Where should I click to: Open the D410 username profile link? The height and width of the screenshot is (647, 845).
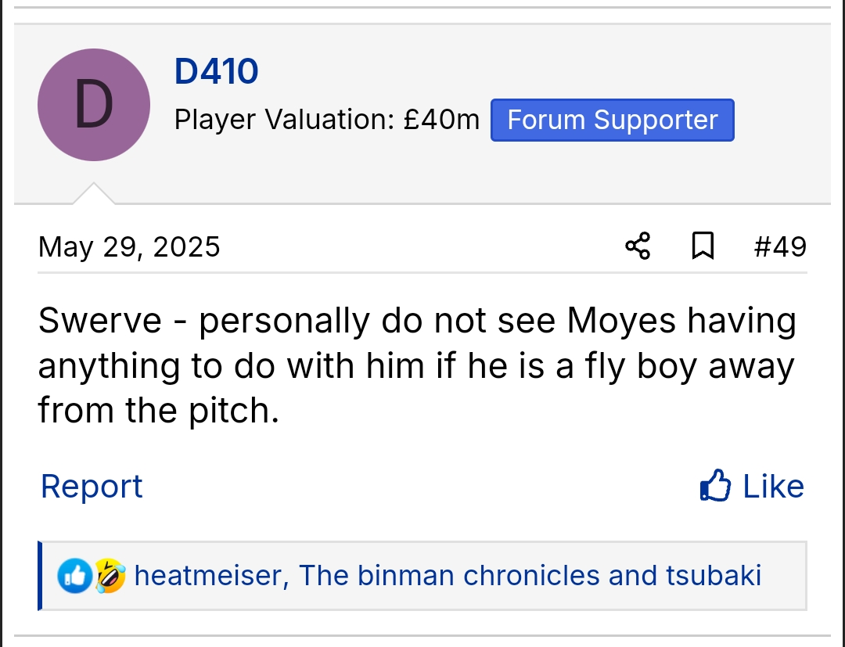tap(216, 72)
